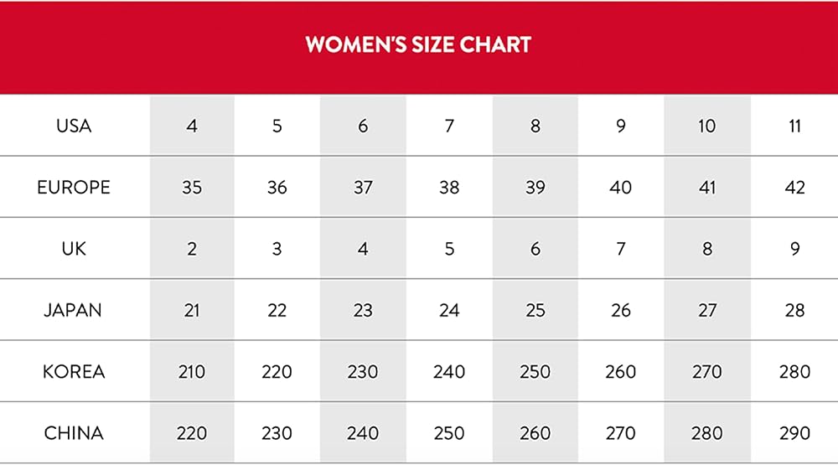
Task: Click the WOMEN'S SIZE CHART title
Action: [418, 44]
